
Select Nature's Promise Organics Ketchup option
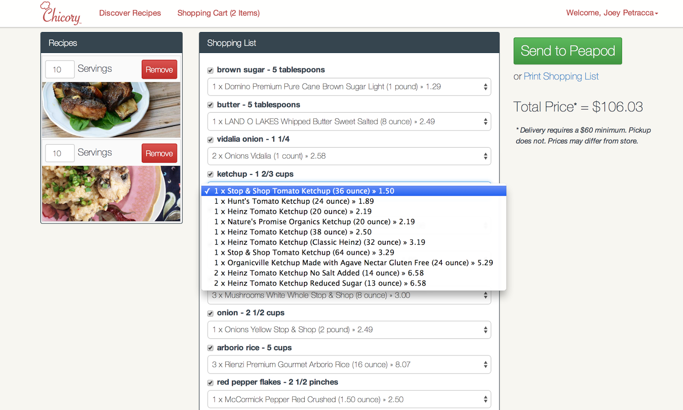click(354, 222)
